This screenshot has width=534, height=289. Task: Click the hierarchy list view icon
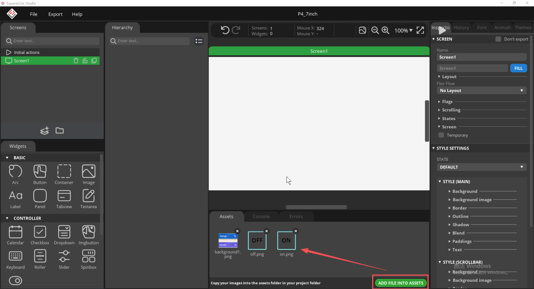coord(199,41)
